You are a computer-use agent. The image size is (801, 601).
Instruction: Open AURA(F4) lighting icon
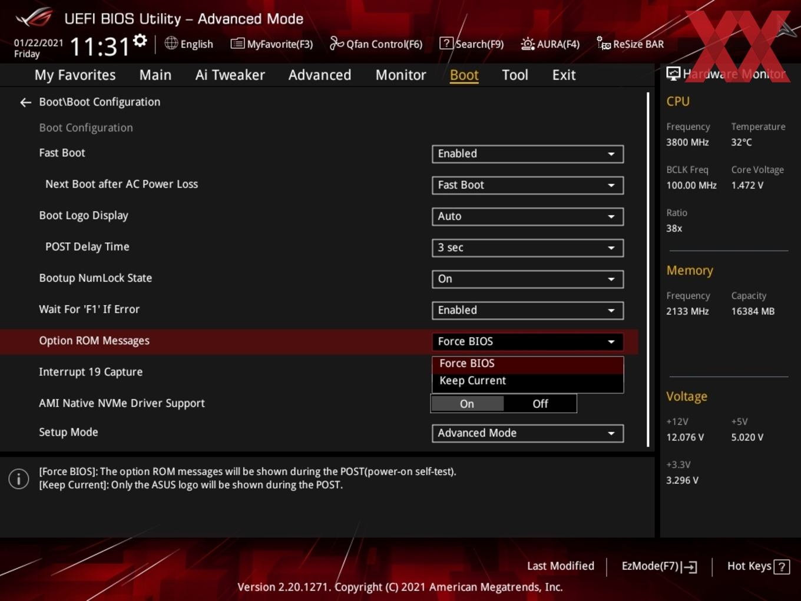[528, 44]
